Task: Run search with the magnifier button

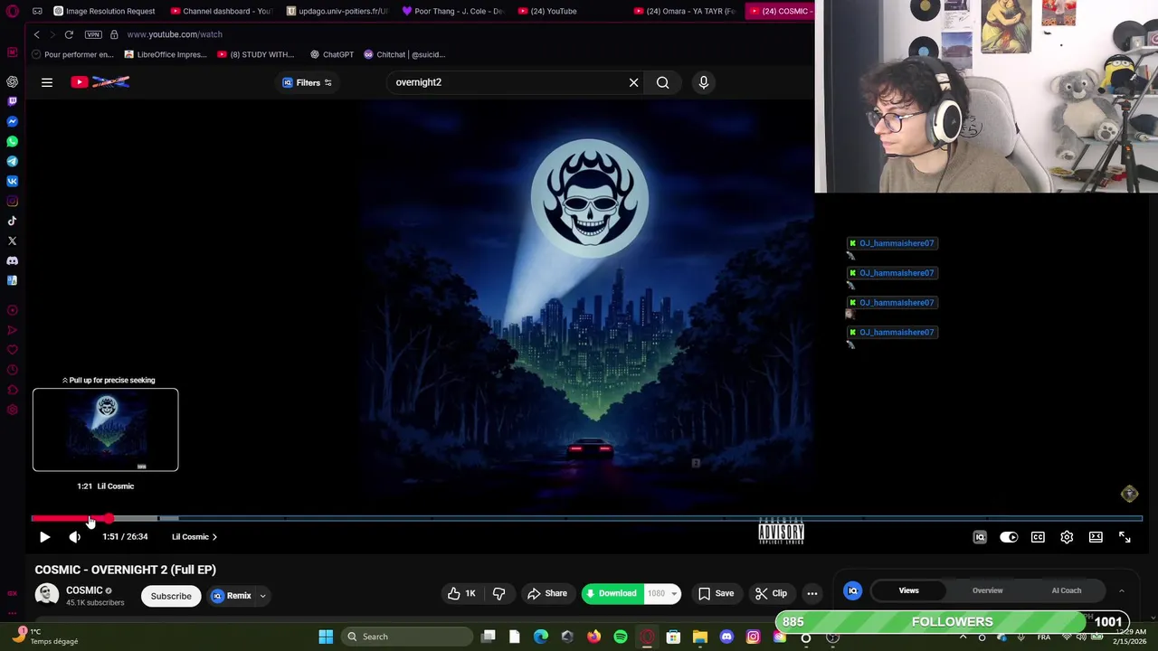Action: click(663, 82)
